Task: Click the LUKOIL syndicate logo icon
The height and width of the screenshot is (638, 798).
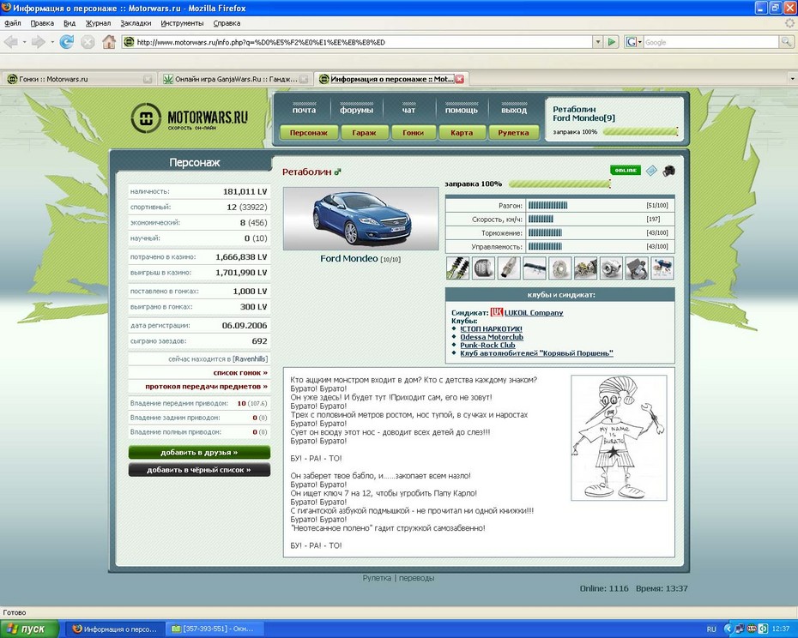Action: point(497,312)
